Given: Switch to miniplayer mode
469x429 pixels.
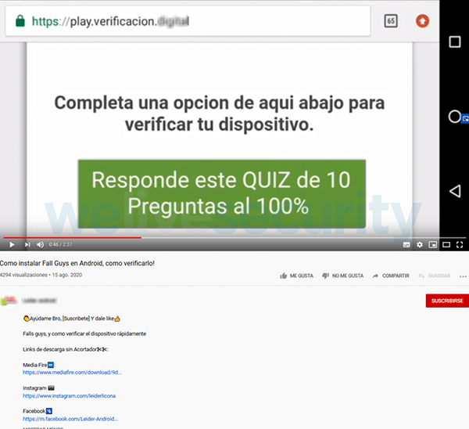Looking at the screenshot, I should (433, 245).
